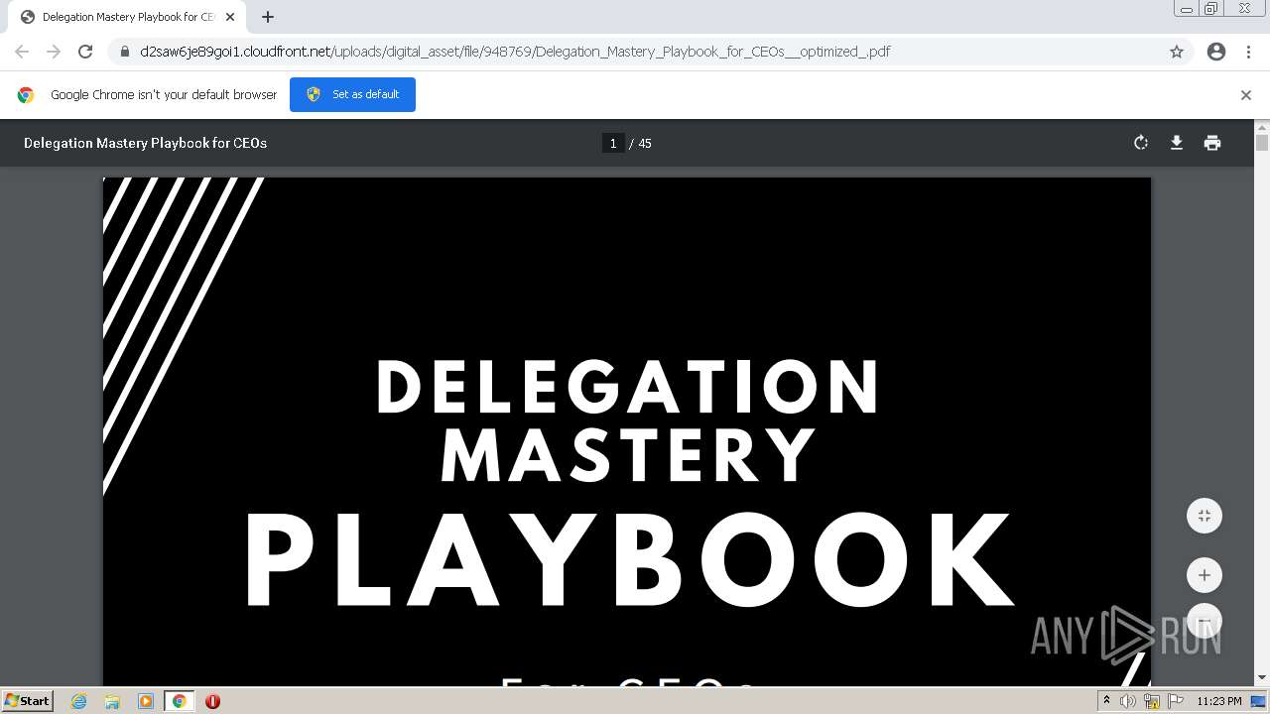This screenshot has height=714, width=1270.
Task: Click the fit to page button
Action: [x=1205, y=516]
